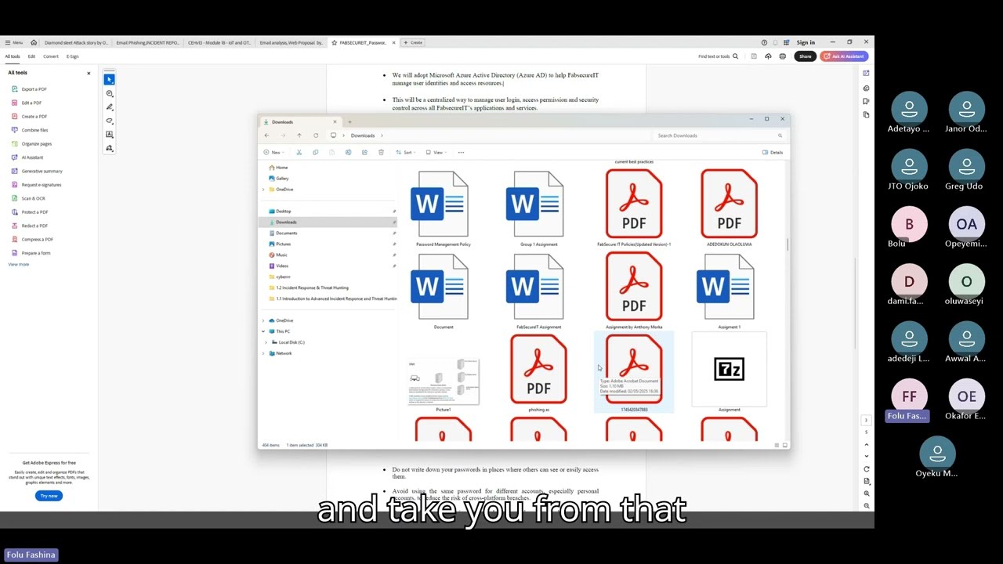Select the freehand draw loop tool in Acrobat
Image resolution: width=1003 pixels, height=564 pixels.
point(109,121)
